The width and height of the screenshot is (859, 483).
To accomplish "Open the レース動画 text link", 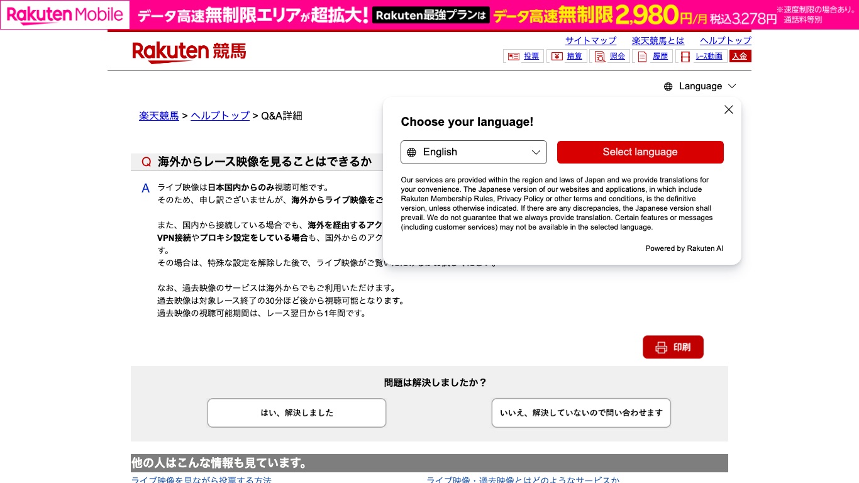I will pyautogui.click(x=709, y=57).
